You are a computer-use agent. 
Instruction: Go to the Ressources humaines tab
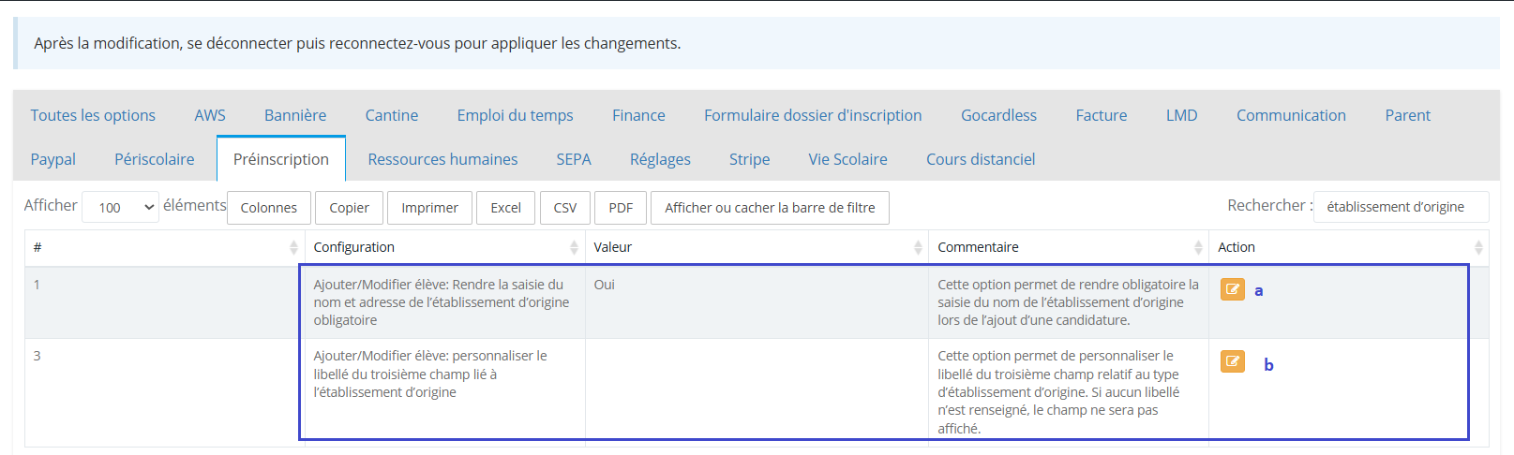[442, 159]
